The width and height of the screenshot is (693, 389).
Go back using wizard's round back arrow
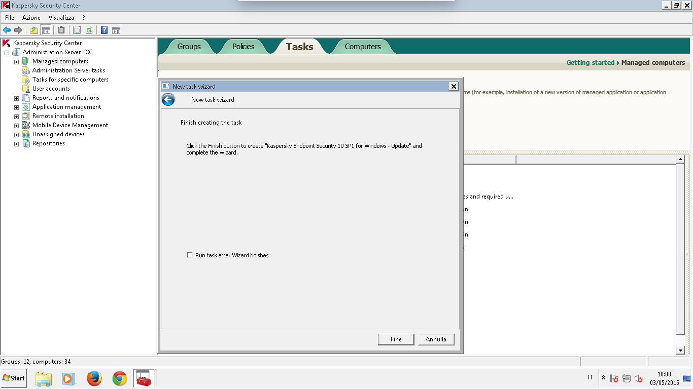[x=168, y=100]
